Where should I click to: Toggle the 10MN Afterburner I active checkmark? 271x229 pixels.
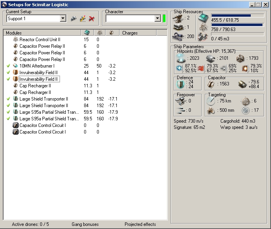pos(8,66)
